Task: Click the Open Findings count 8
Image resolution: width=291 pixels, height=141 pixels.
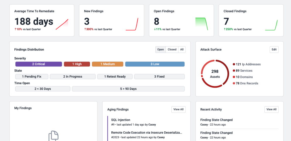Action: [156, 21]
